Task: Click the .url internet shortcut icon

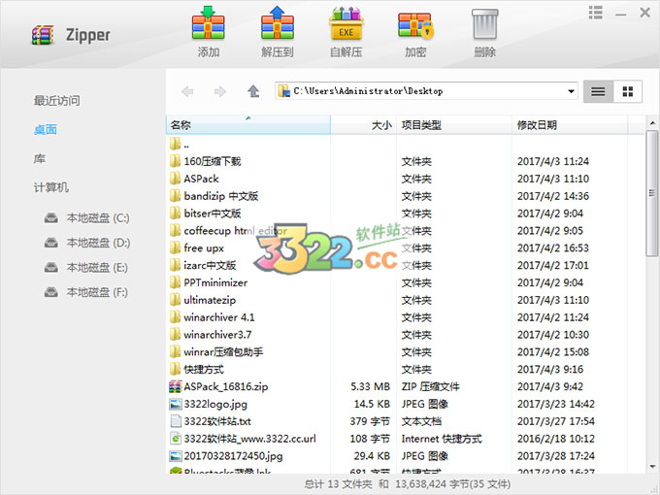Action: click(175, 439)
